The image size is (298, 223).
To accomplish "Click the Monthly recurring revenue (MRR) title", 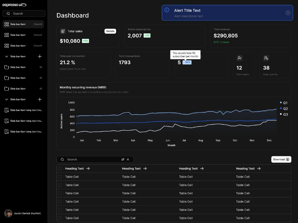I will pyautogui.click(x=83, y=87).
